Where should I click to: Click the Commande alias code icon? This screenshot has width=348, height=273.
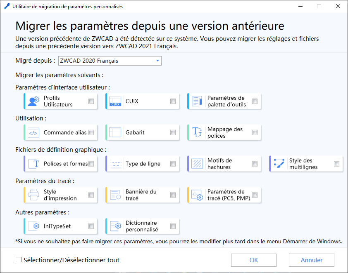click(33, 133)
